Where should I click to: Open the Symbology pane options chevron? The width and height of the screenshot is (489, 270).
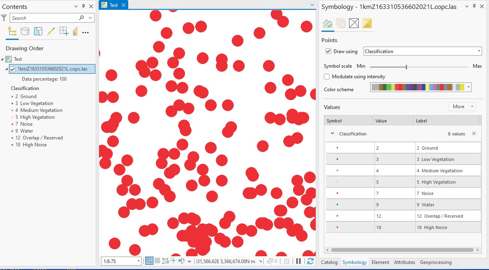(467, 6)
